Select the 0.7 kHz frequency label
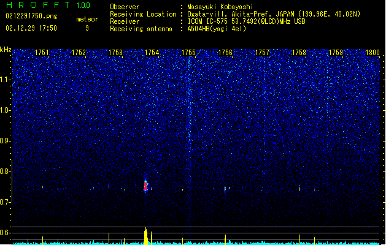This screenshot has width=386, height=245. 5,202
